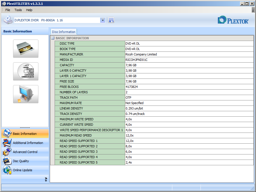Screen dimensions: 256x192
Task: Click the sidebar splitter grip dots
Action: (x=25, y=128)
